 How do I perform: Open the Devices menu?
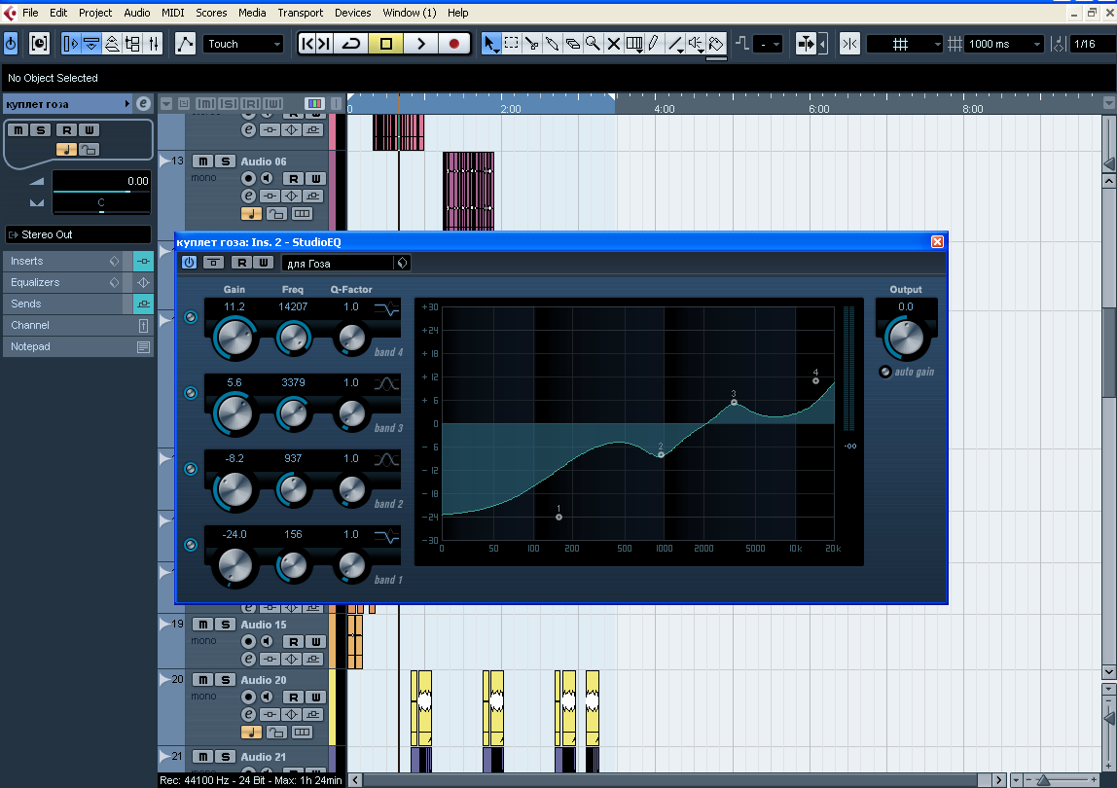tap(352, 13)
